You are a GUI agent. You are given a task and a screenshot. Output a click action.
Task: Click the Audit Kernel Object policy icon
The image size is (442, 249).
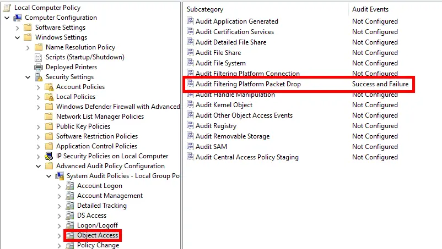[x=190, y=104]
